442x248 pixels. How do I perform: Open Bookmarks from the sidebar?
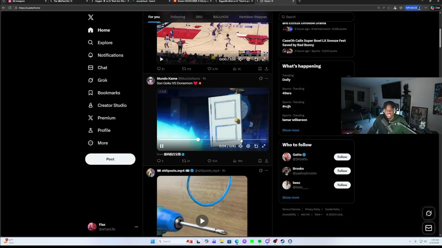(x=104, y=93)
